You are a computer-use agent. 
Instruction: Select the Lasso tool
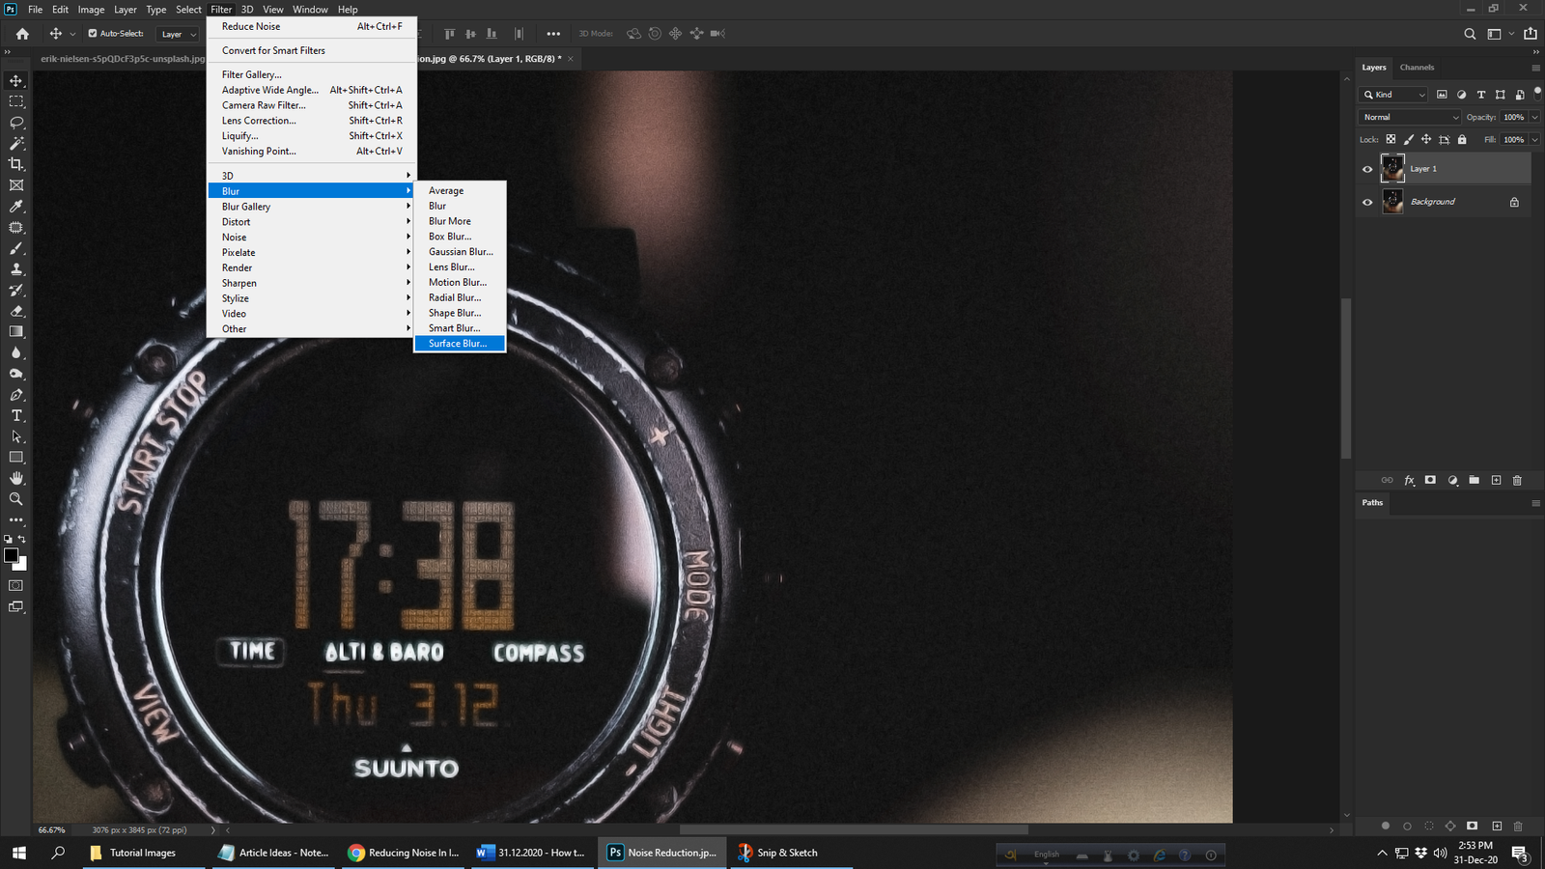pyautogui.click(x=16, y=123)
